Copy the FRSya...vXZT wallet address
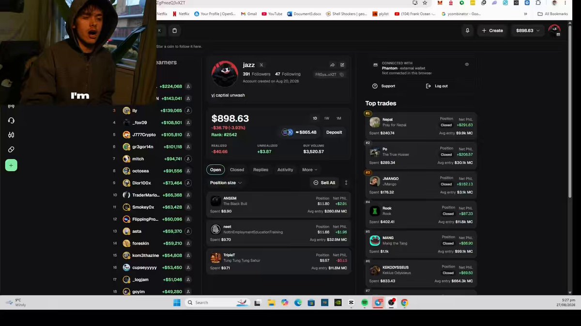Image resolution: width=581 pixels, height=326 pixels. [341, 74]
